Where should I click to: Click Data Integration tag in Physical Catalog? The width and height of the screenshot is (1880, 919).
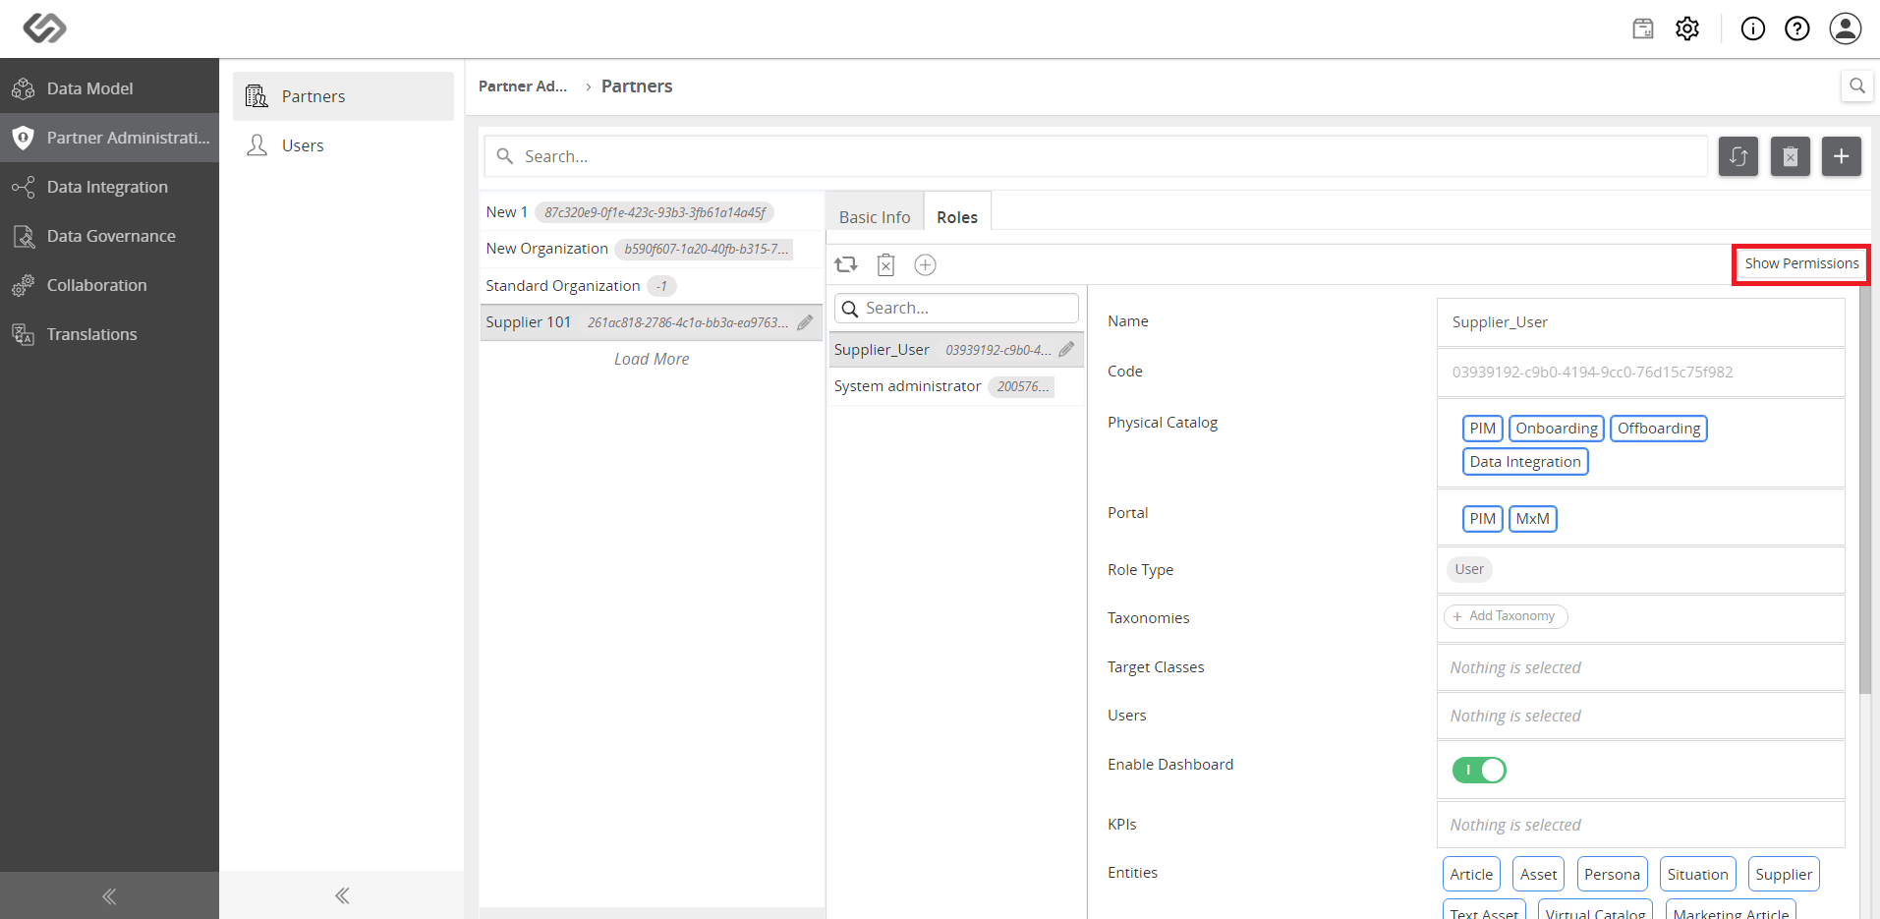pyautogui.click(x=1525, y=462)
